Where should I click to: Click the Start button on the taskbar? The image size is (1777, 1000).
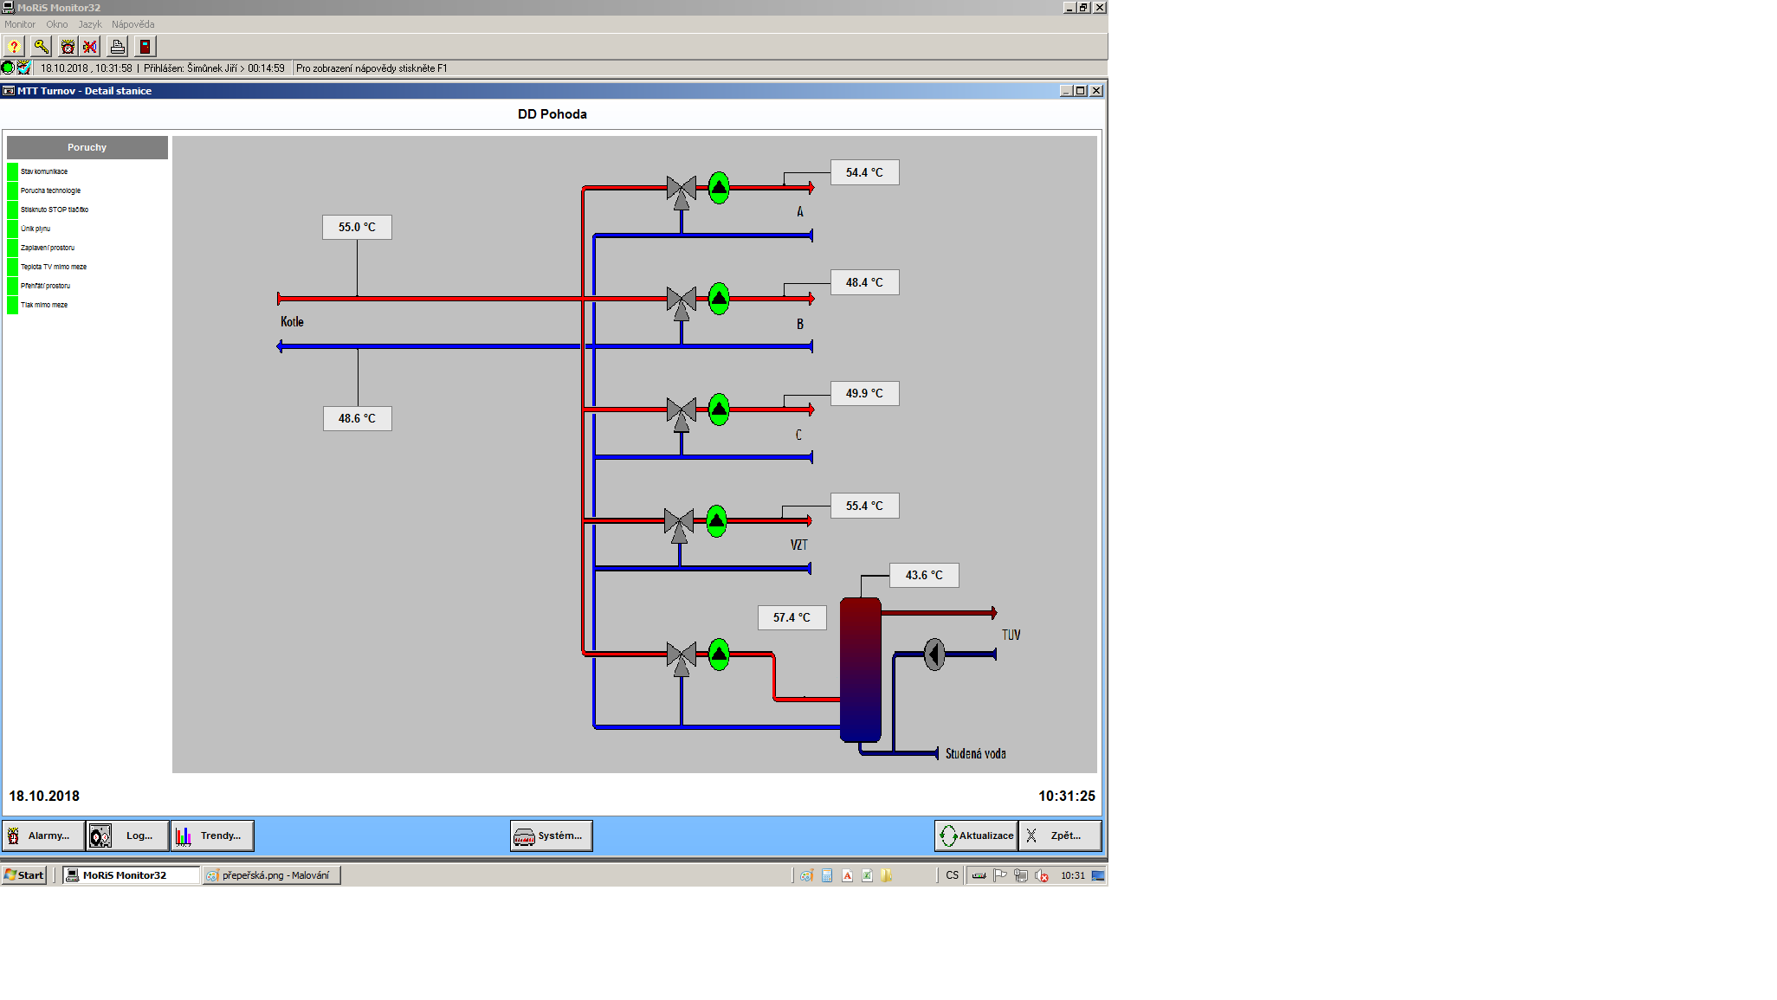[x=24, y=875]
